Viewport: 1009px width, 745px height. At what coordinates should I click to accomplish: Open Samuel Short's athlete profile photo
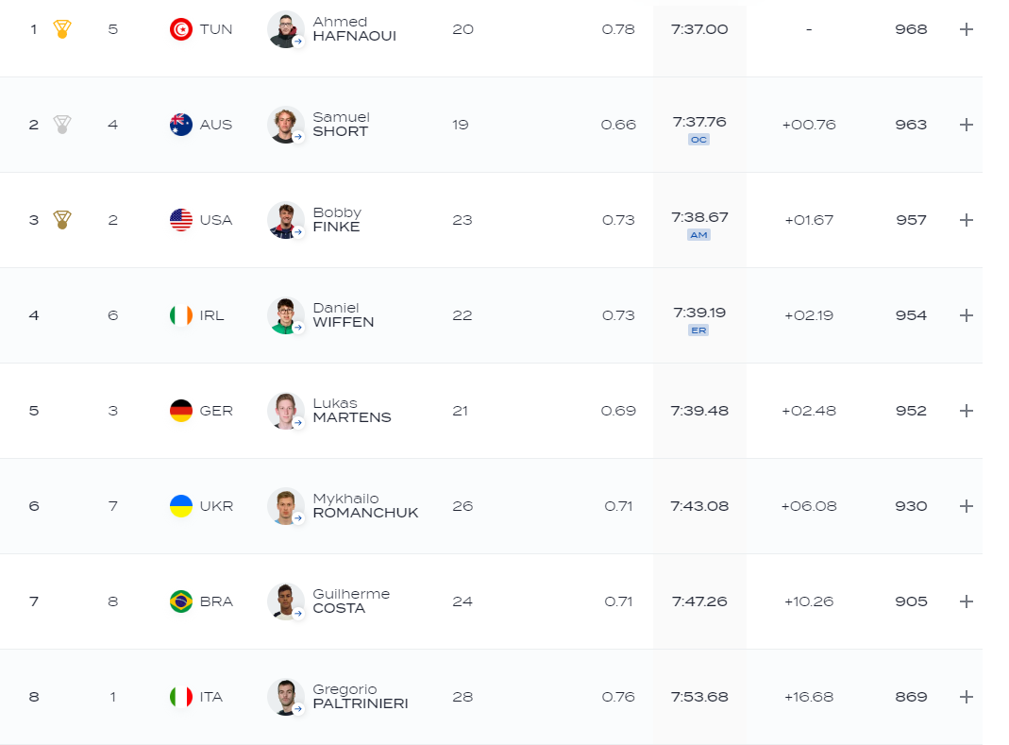286,125
